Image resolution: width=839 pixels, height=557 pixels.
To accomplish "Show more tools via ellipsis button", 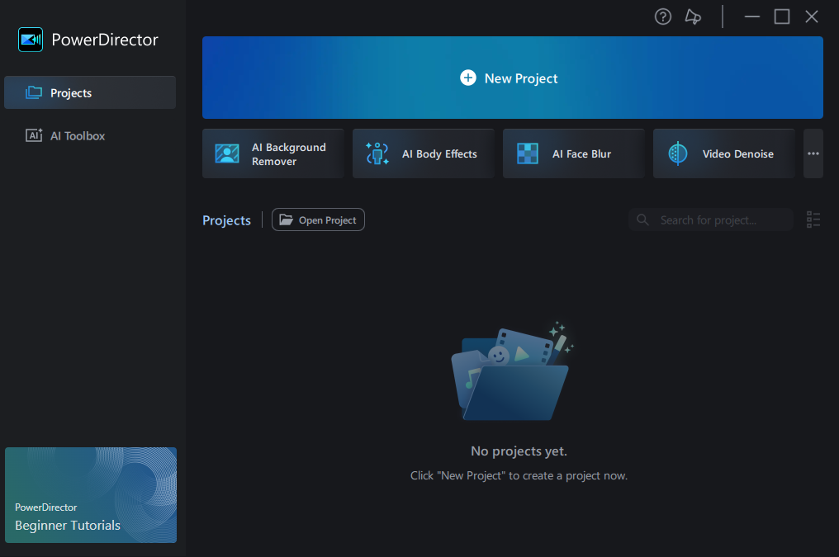I will (x=813, y=154).
